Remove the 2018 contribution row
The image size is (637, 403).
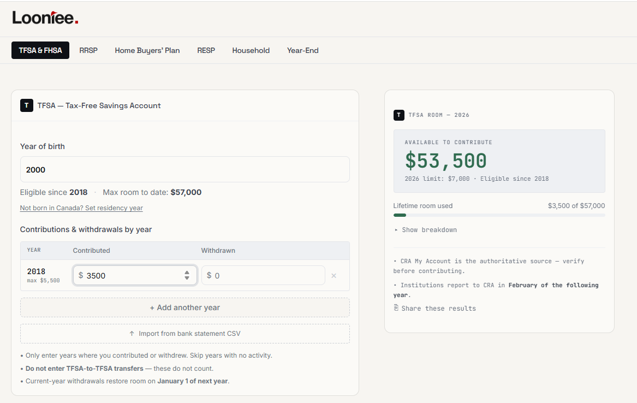coord(334,276)
